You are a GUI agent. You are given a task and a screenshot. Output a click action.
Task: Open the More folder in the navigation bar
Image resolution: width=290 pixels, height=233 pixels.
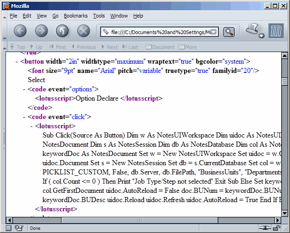pos(188,47)
